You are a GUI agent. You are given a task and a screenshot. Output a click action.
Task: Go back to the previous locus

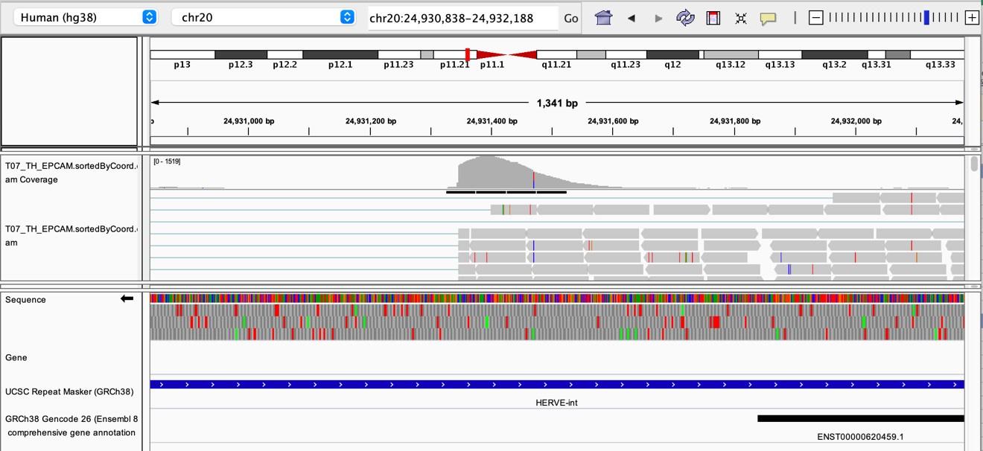(x=632, y=18)
